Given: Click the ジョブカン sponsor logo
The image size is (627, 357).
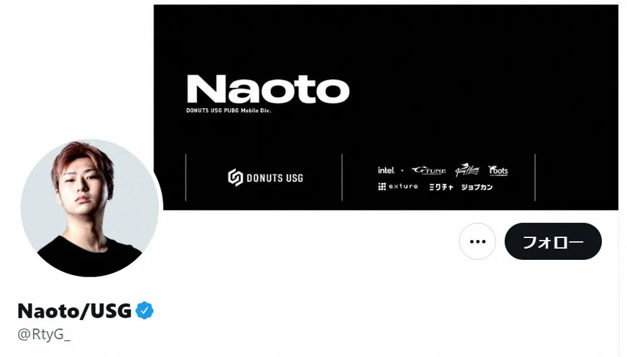Looking at the screenshot, I should (477, 187).
